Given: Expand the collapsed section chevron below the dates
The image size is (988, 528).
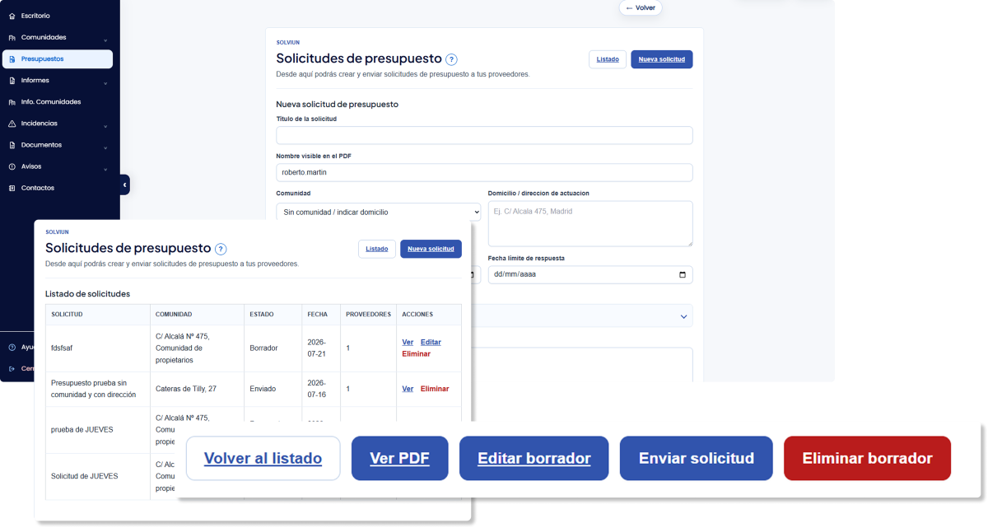Looking at the screenshot, I should [683, 316].
